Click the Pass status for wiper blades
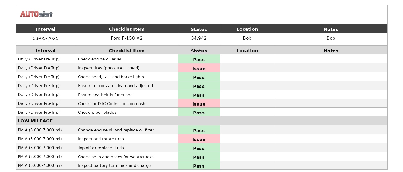Image resolution: width=403 pixels, height=172 pixels. pyautogui.click(x=199, y=112)
